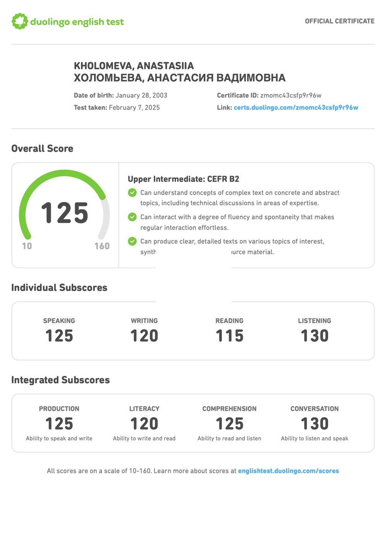Screen dimensions: 387x552
Task: Open the englishtest.duolingo.com/scores link
Action: point(288,471)
